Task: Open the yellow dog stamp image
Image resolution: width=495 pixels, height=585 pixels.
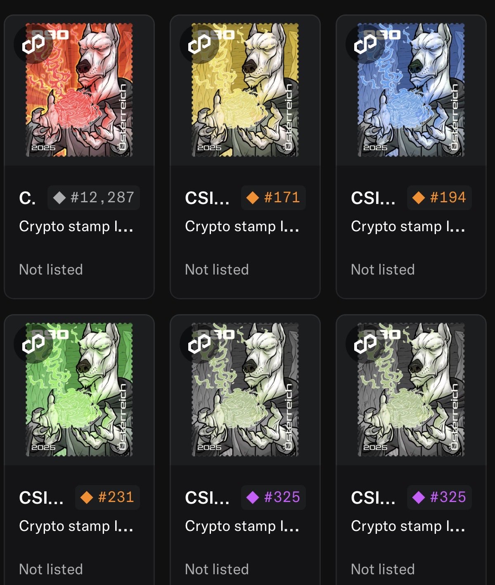Action: click(x=245, y=90)
